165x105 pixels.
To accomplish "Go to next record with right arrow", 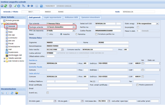I will pyautogui.click(x=32, y=6).
